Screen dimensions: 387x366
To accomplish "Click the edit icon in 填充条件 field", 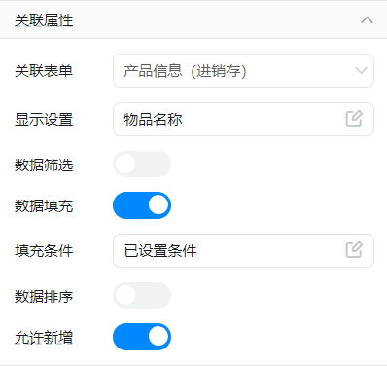I will point(354,249).
